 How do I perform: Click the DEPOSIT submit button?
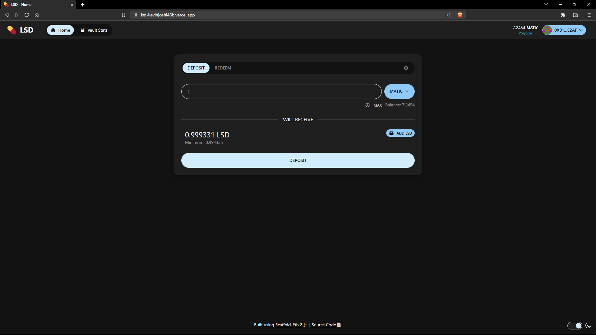click(298, 160)
